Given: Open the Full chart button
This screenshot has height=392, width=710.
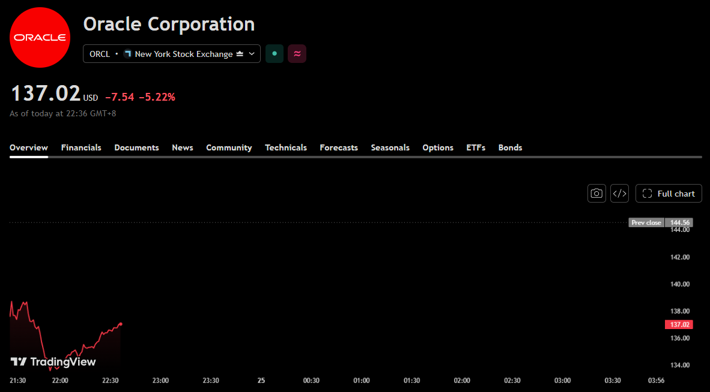Looking at the screenshot, I should tap(669, 193).
